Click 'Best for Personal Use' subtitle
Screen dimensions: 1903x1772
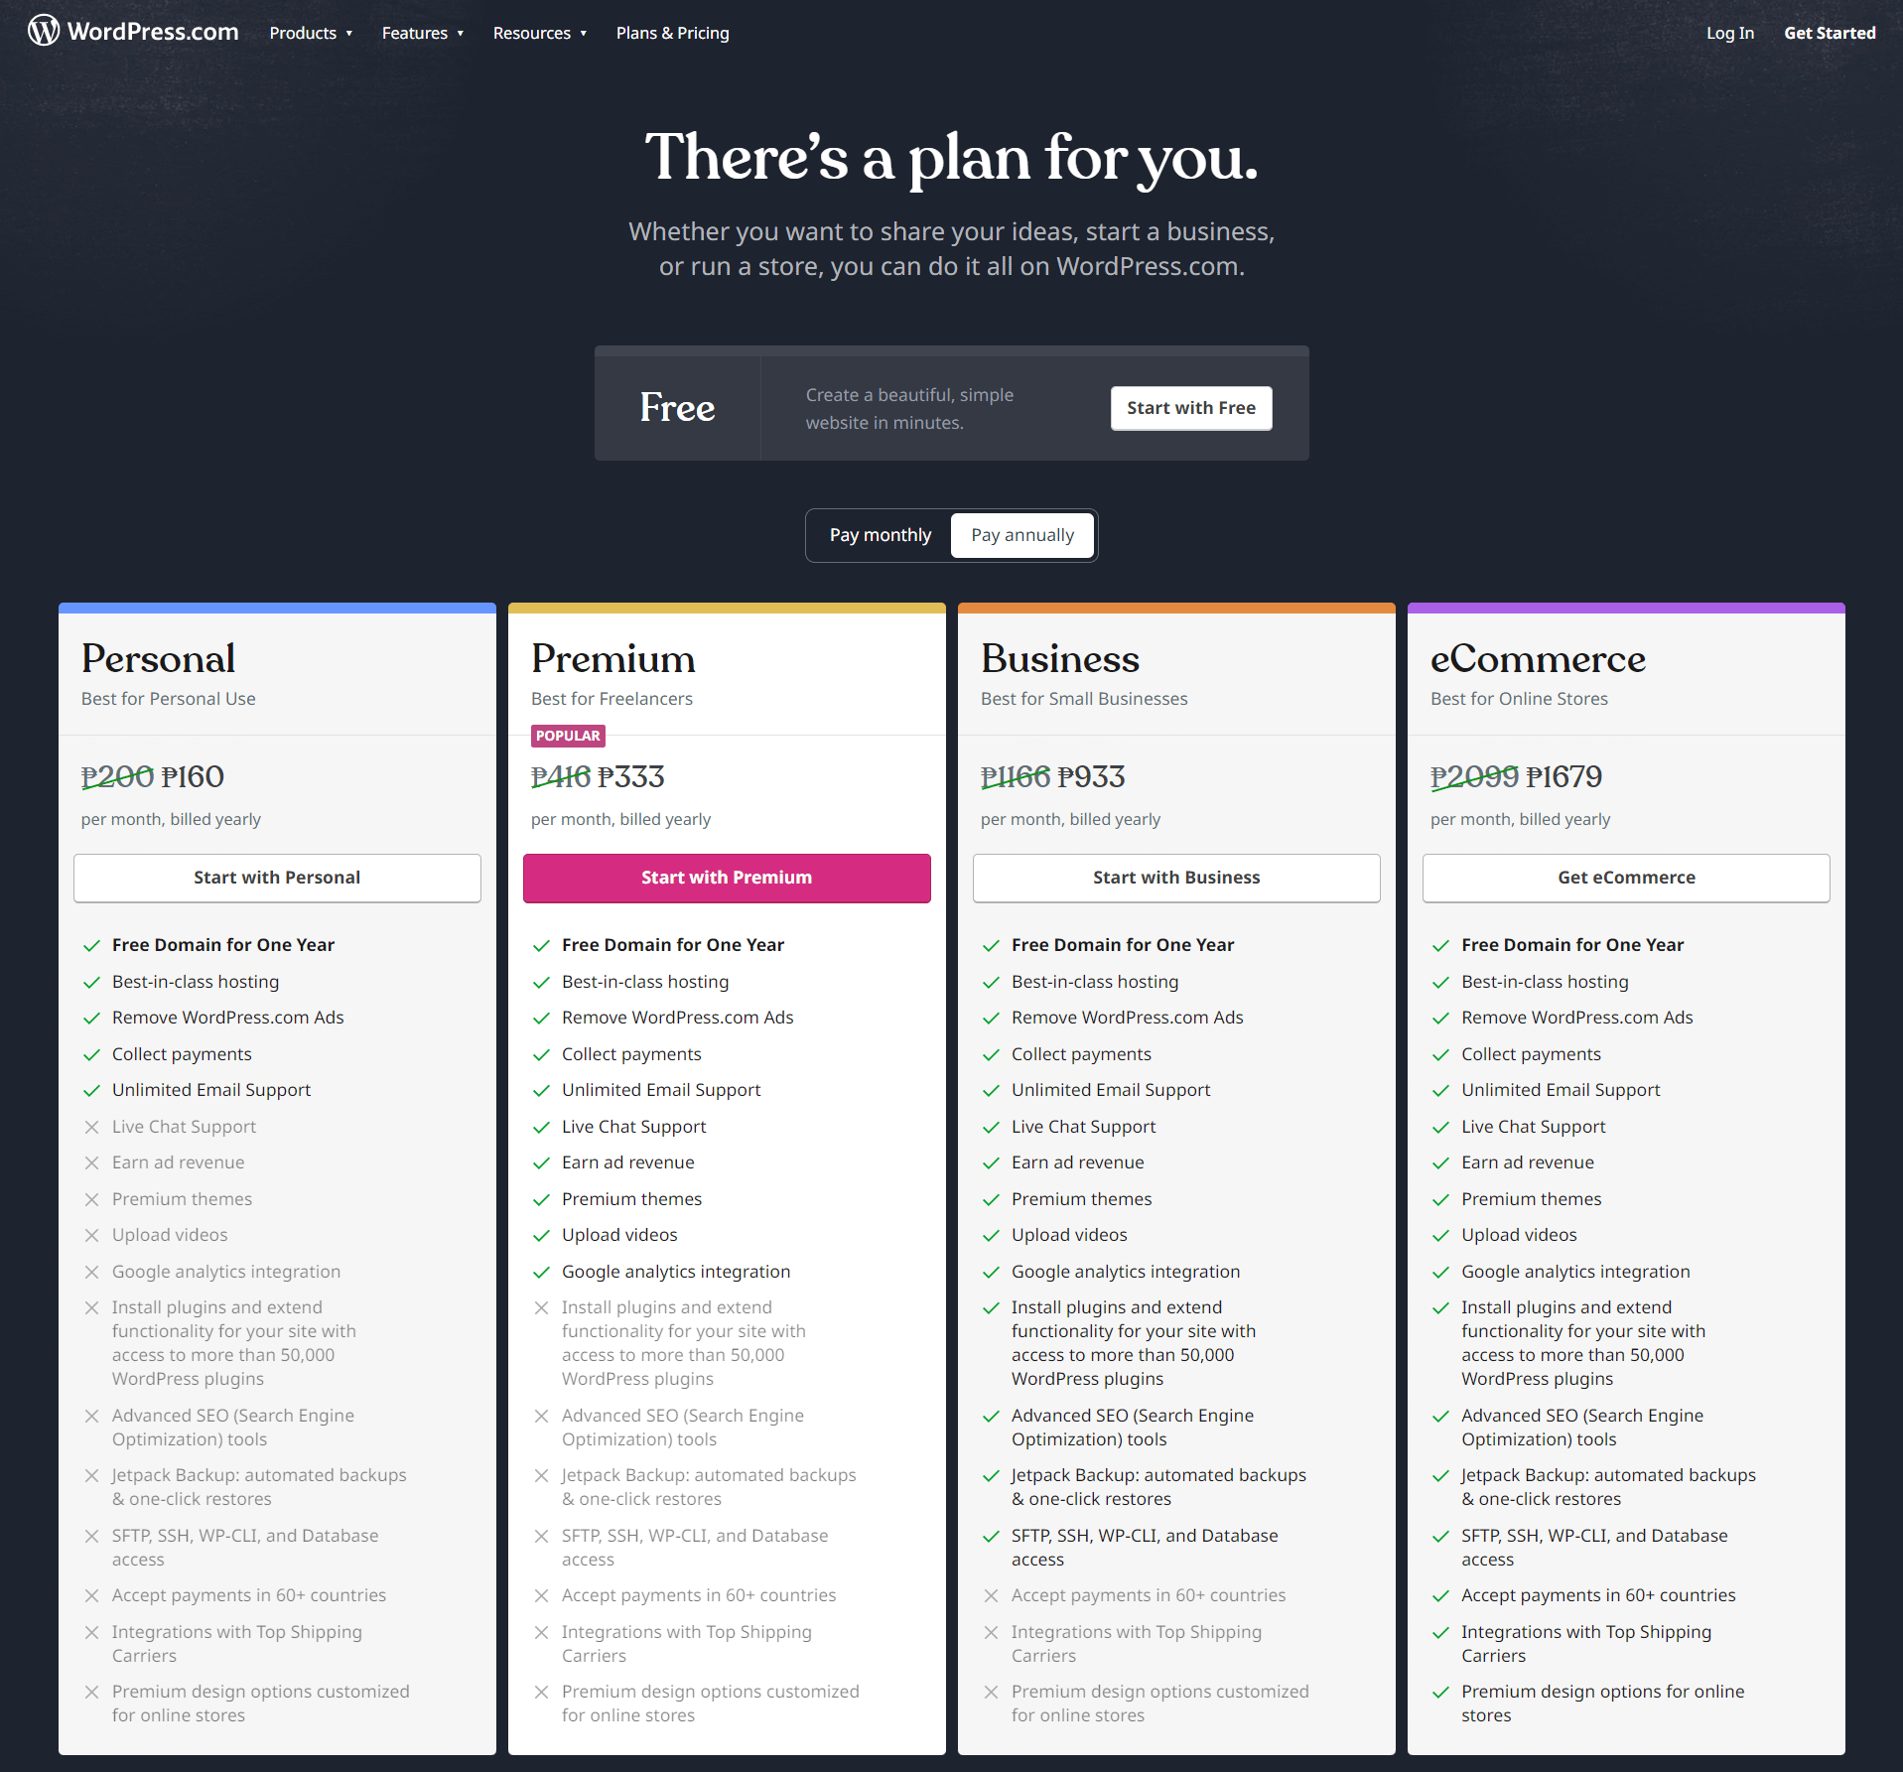click(x=168, y=699)
